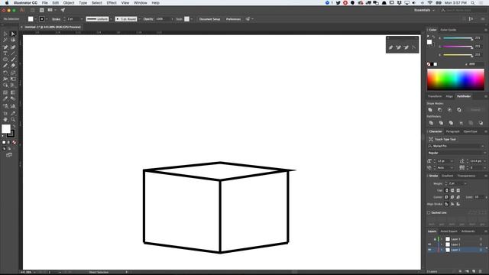Open Myriad Pro font family dropdown
Screen dimensions: 489x275
click(483, 146)
